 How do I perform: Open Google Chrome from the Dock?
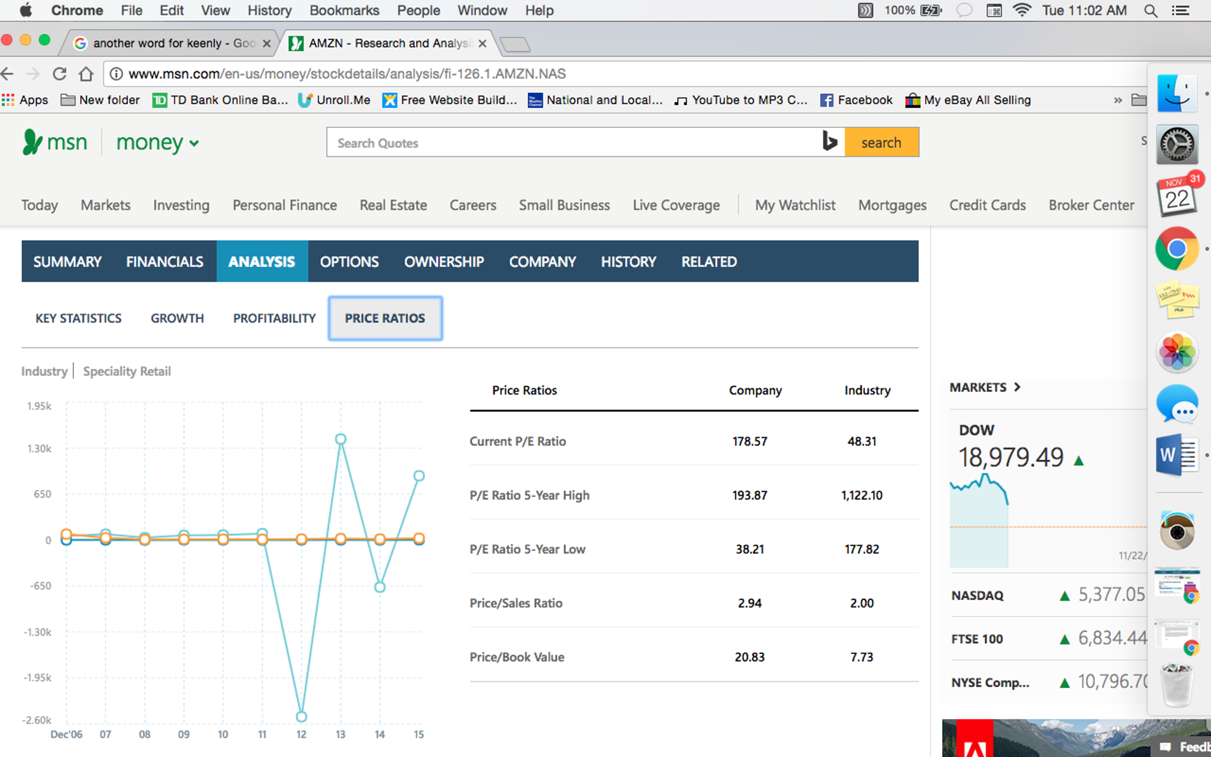pyautogui.click(x=1177, y=249)
